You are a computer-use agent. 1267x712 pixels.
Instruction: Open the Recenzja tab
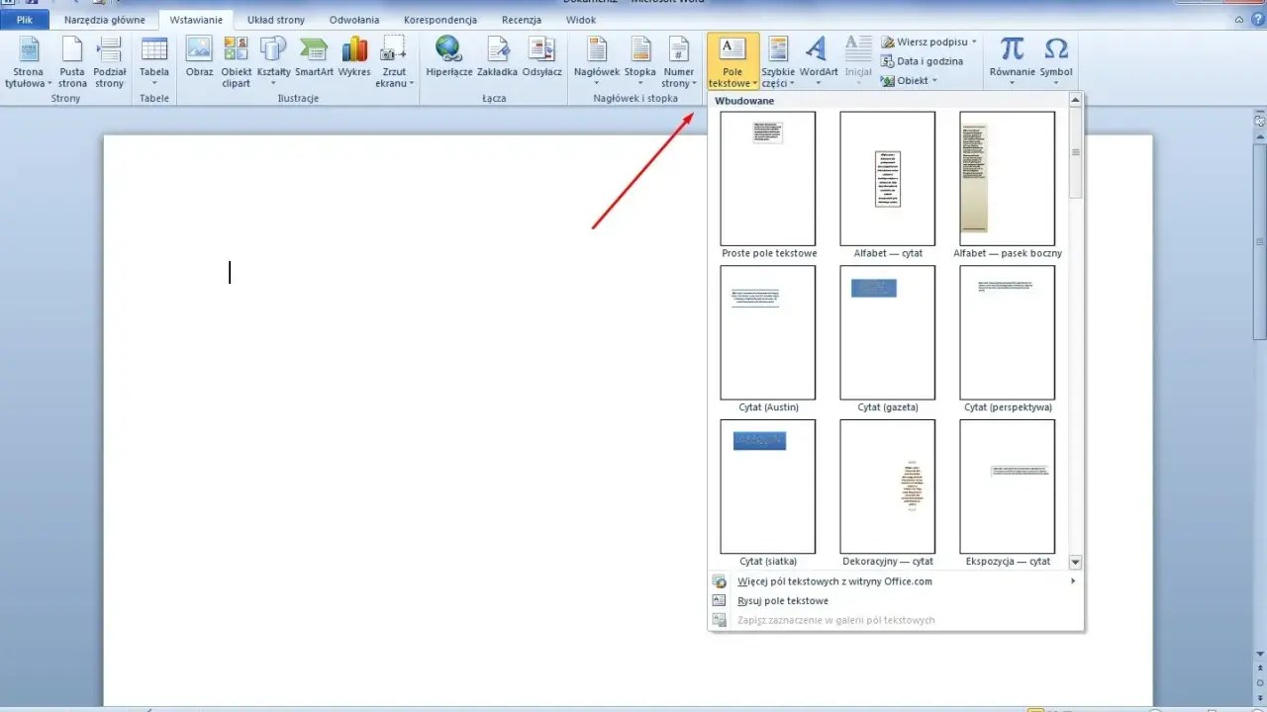click(x=522, y=20)
